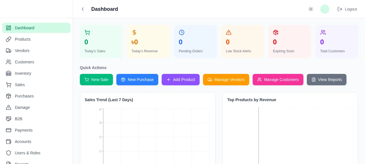Toggle the sun light/dark theme icon
365x164 pixels.
click(x=311, y=9)
